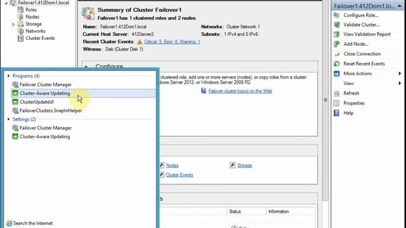This screenshot has width=406, height=228.
Task: Click Search the Internet link
Action: pos(33,223)
